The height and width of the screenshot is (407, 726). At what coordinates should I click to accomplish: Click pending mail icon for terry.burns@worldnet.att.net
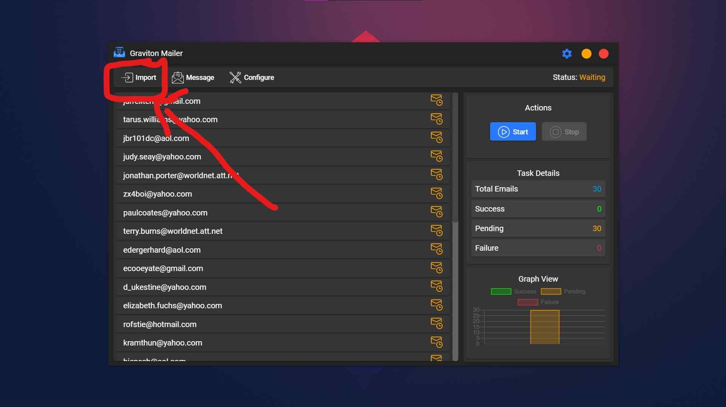(x=436, y=230)
